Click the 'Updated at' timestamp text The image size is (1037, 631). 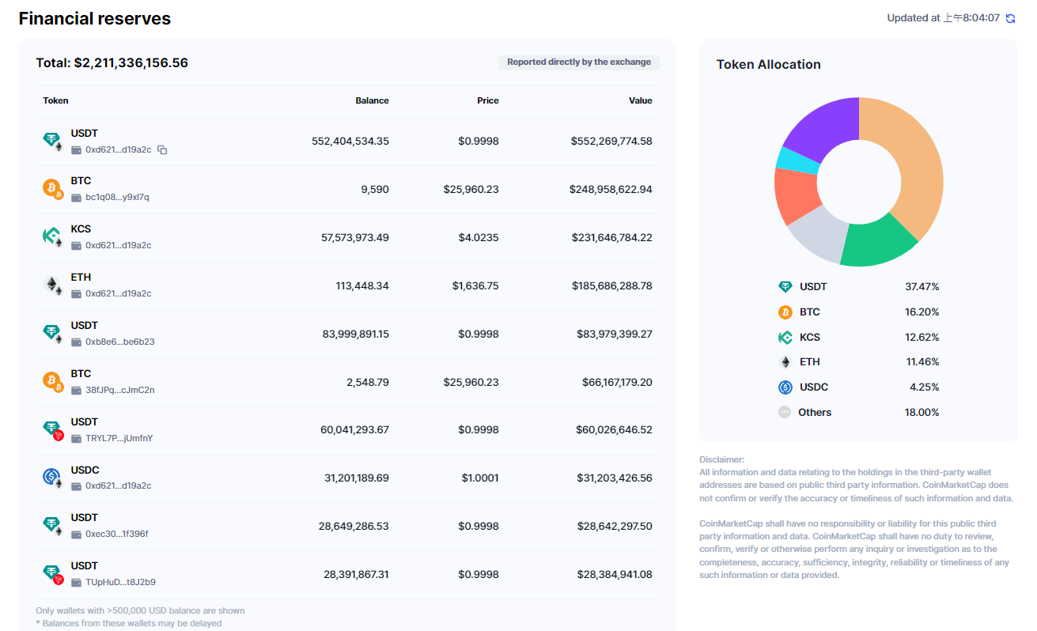pyautogui.click(x=943, y=18)
